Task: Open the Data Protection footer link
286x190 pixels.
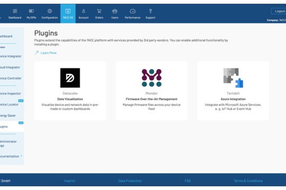Action: point(130,180)
